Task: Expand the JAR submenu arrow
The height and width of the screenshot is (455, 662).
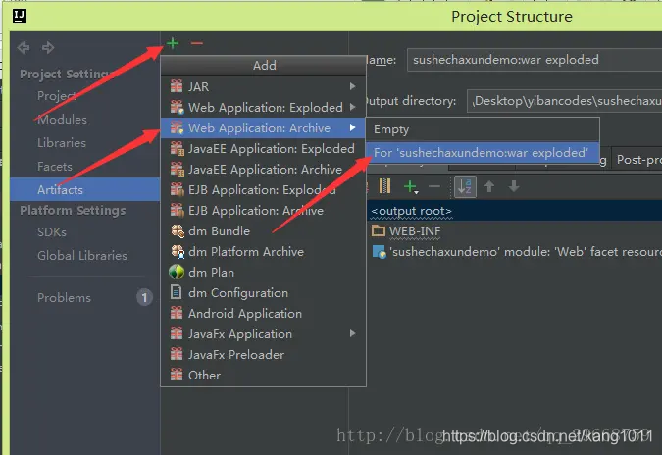Action: [x=352, y=86]
